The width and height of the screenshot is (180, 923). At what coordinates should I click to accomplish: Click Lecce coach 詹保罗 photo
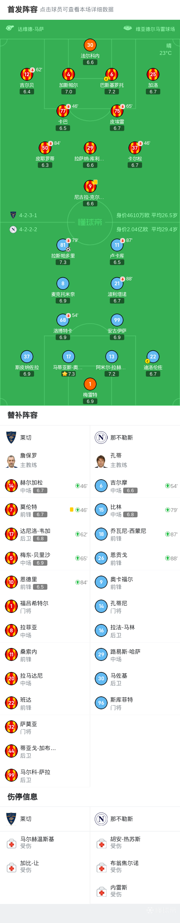point(11,460)
